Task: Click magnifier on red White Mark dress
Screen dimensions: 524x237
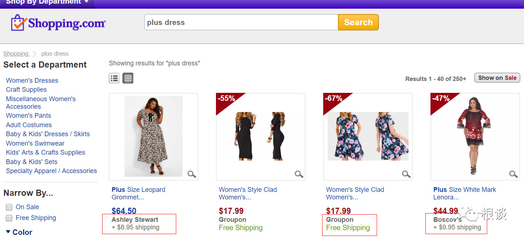Action: (x=513, y=174)
